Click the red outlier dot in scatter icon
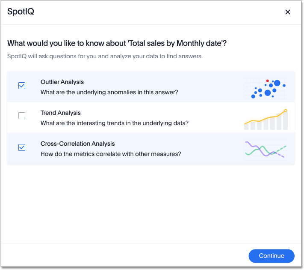The width and height of the screenshot is (304, 270). point(267,81)
